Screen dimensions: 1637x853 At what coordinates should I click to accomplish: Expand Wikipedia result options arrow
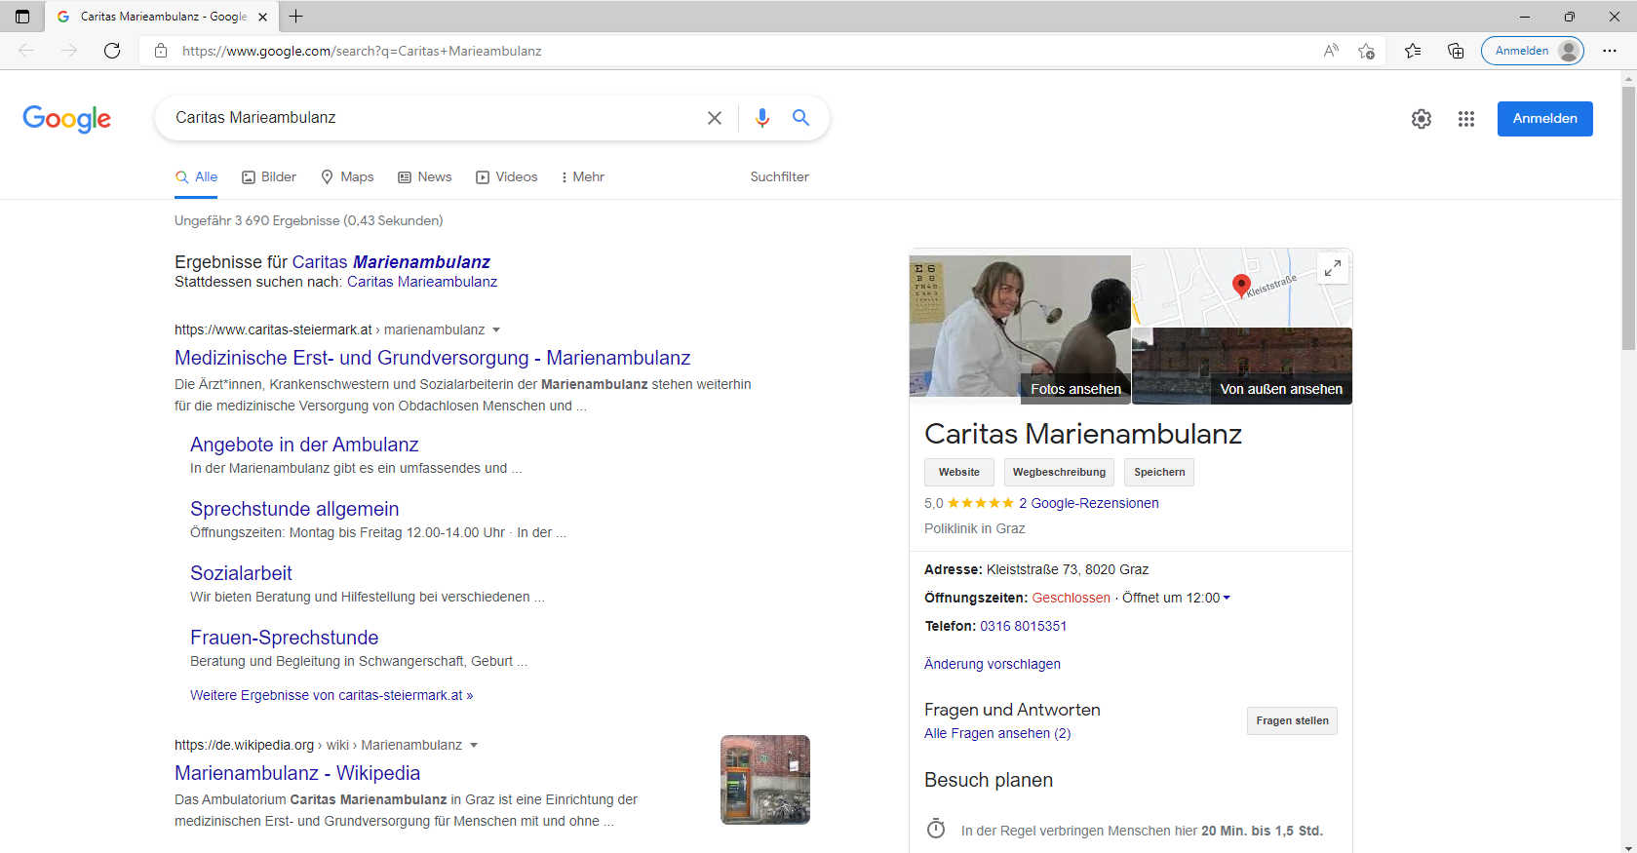click(474, 745)
